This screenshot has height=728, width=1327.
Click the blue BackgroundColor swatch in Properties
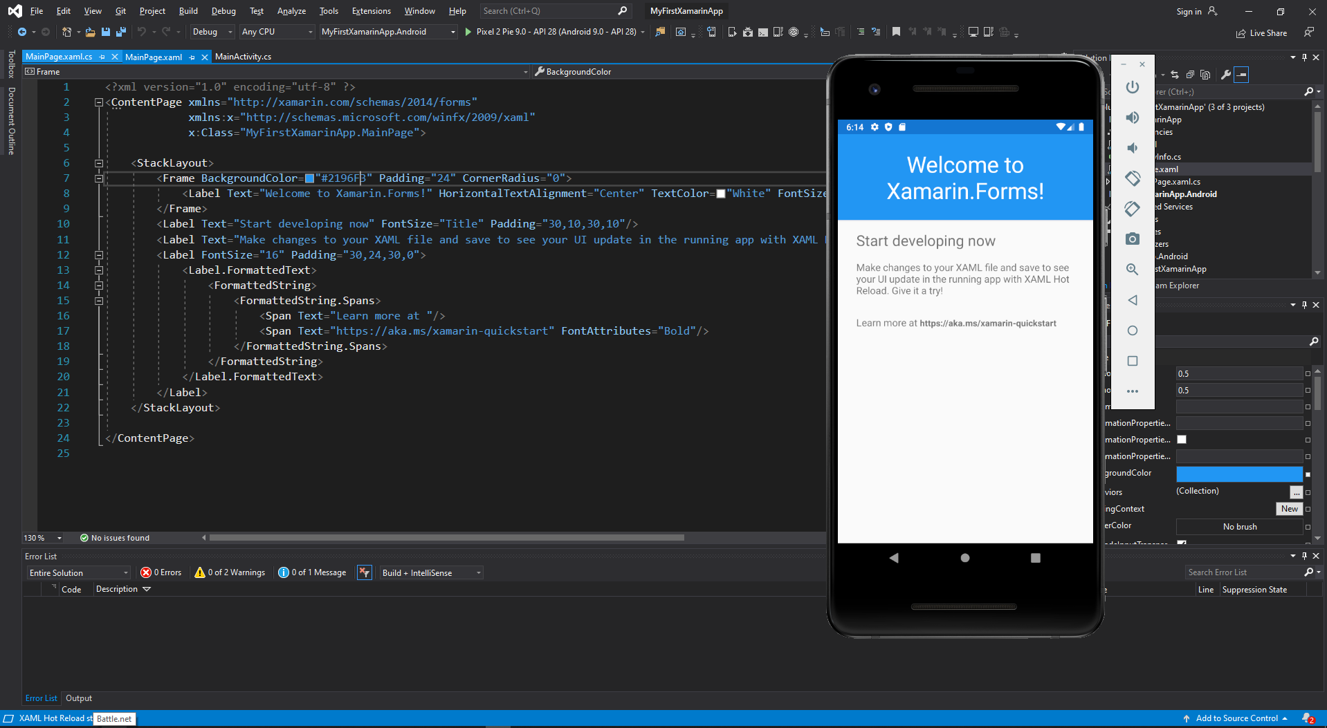1239,474
